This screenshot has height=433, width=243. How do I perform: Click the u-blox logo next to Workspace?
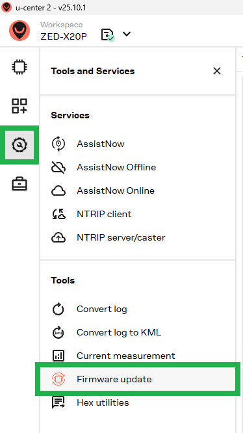click(x=19, y=31)
